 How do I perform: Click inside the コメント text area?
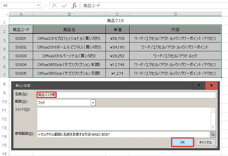(x=124, y=119)
